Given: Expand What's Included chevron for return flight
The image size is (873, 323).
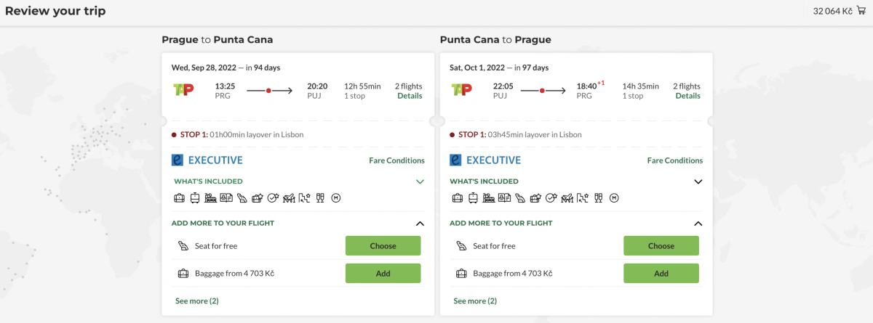Looking at the screenshot, I should pyautogui.click(x=698, y=181).
